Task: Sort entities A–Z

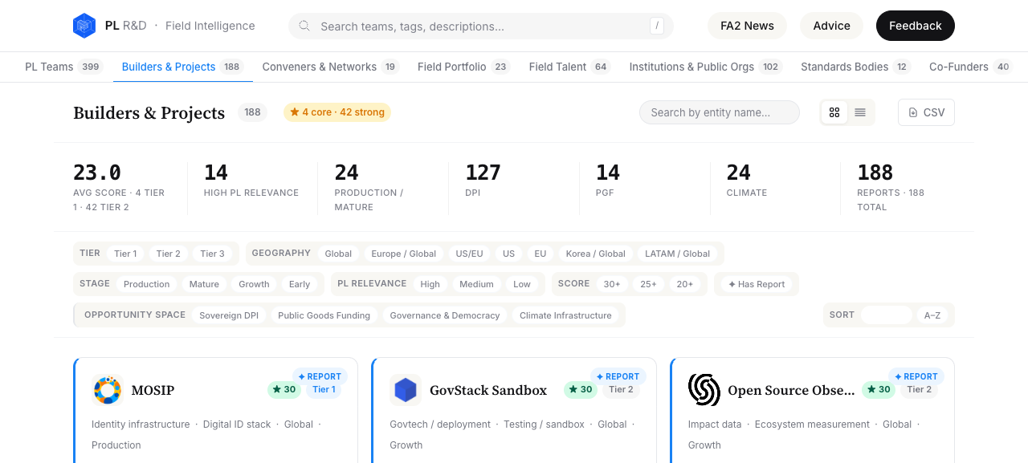Action: [932, 315]
